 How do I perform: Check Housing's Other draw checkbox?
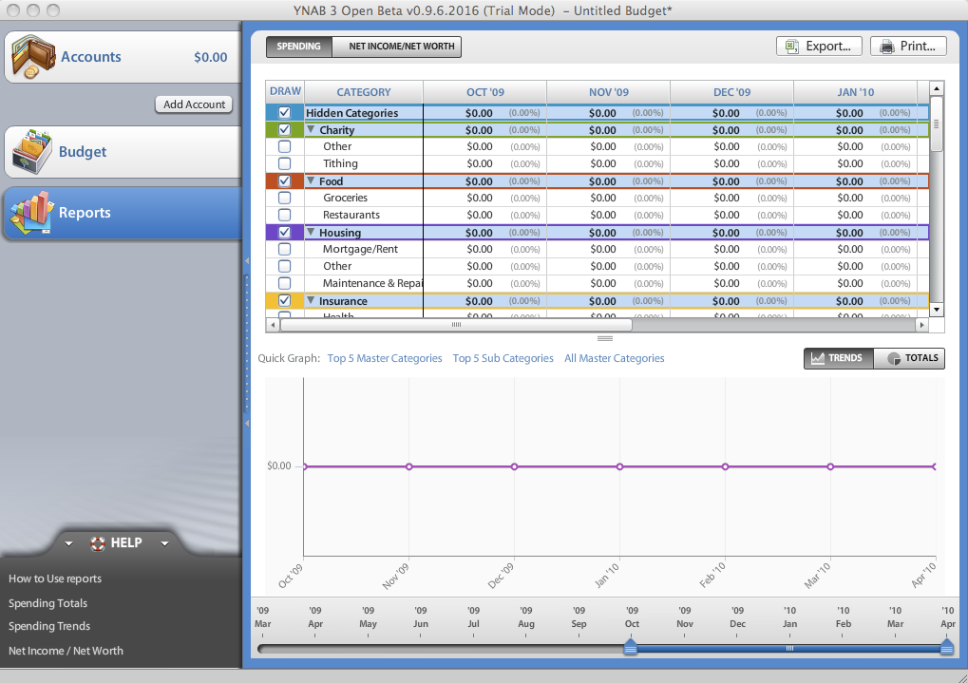pyautogui.click(x=285, y=266)
